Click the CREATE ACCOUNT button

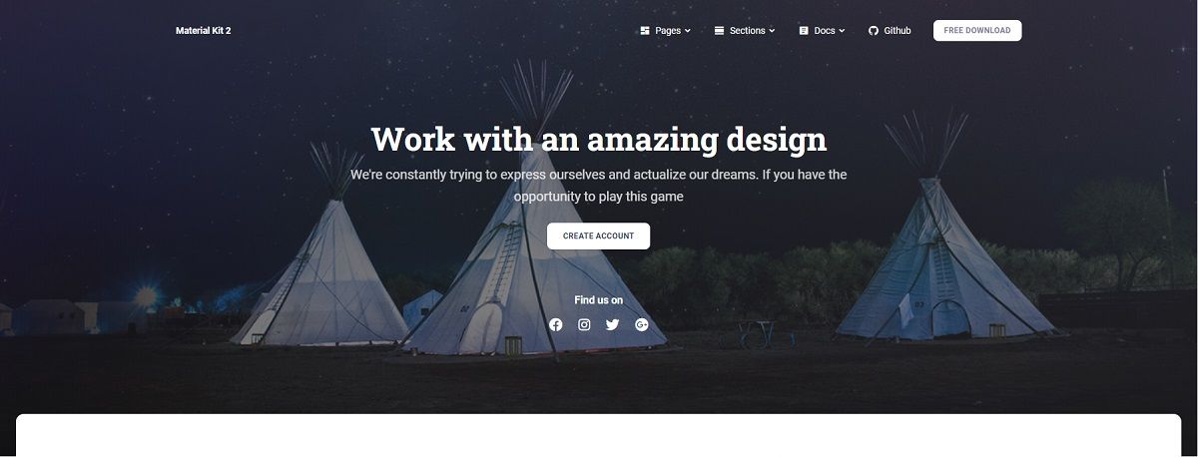(x=598, y=236)
